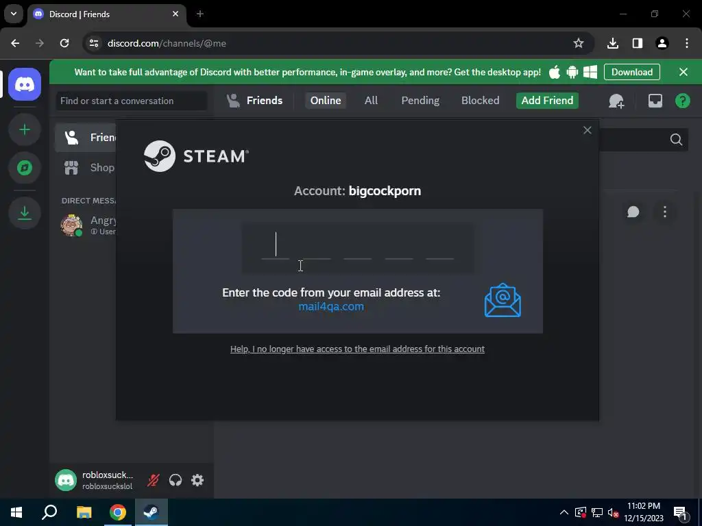Click the search magnifier in friends list
The width and height of the screenshot is (702, 526).
tap(676, 140)
